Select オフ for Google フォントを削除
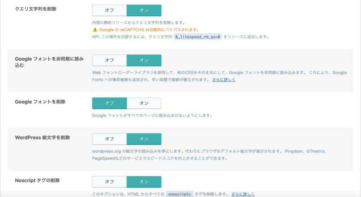Viewport: 361px width, 197px height. [x=109, y=103]
